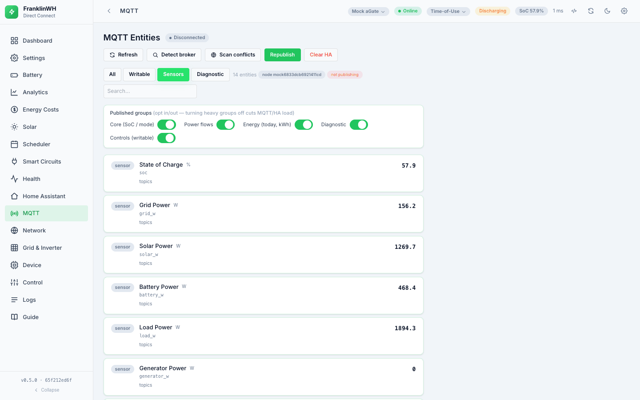Image resolution: width=640 pixels, height=400 pixels.
Task: Expand topics under State of Charge
Action: [146, 182]
